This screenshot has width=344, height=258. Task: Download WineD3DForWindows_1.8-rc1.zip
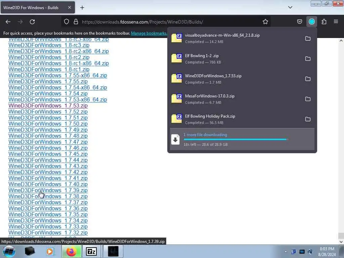click(49, 69)
